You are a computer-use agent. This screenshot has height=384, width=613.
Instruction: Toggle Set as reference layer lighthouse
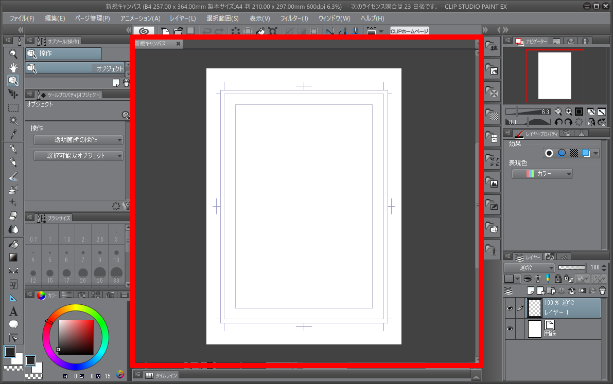click(538, 279)
